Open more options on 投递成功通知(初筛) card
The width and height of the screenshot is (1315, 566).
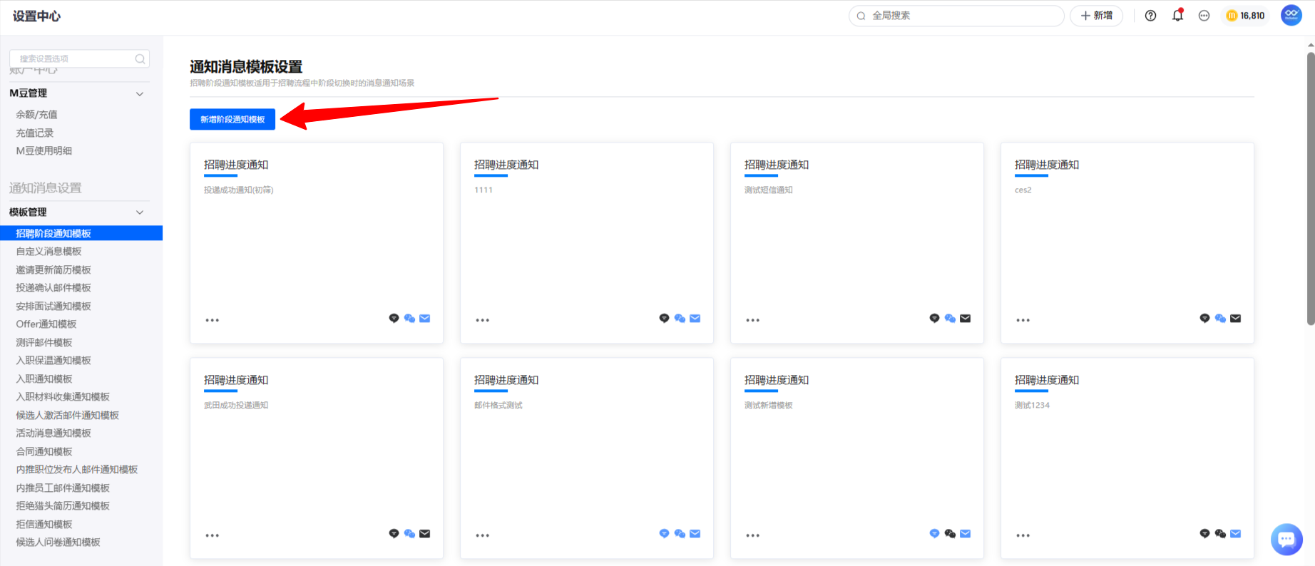point(213,320)
